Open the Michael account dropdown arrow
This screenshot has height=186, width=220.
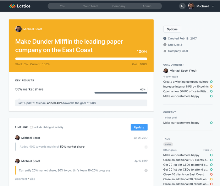(x=213, y=6)
